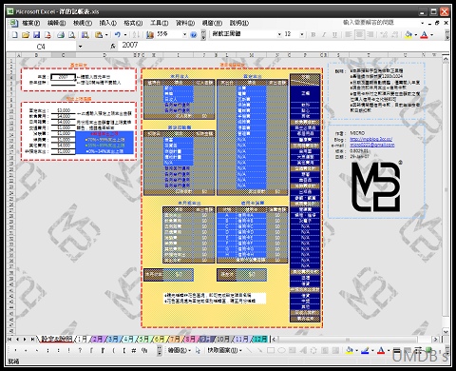Switch to the 10月 sheet tab

[x=222, y=339]
